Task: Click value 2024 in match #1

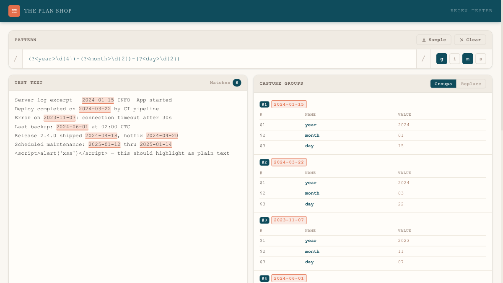Action: tap(404, 125)
